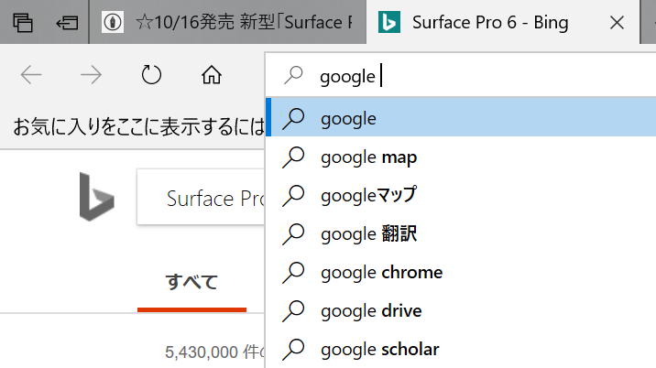Choose the google chrome suggestion
Viewport: 656px width, 368px height.
pos(461,272)
